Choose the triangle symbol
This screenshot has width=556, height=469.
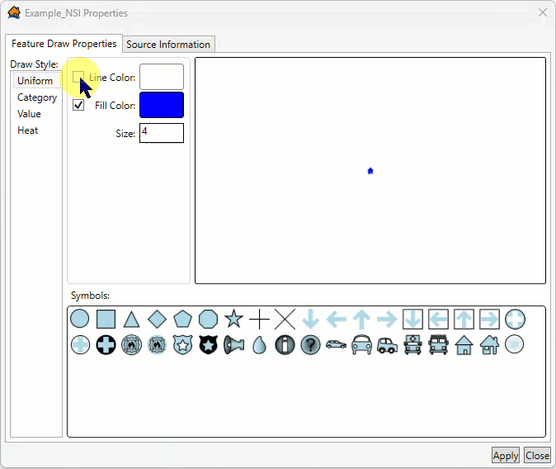click(x=131, y=320)
